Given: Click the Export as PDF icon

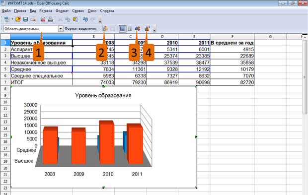Looking at the screenshot, I should click(x=43, y=19).
